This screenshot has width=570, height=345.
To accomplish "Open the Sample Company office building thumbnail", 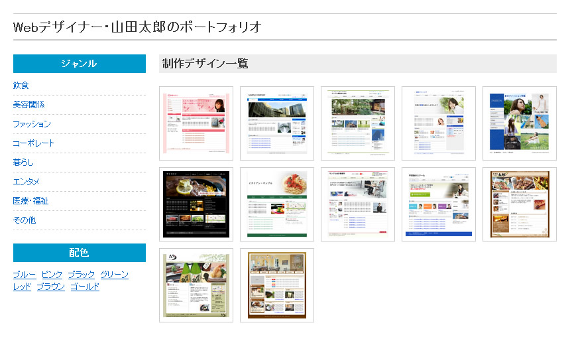I will (x=277, y=123).
